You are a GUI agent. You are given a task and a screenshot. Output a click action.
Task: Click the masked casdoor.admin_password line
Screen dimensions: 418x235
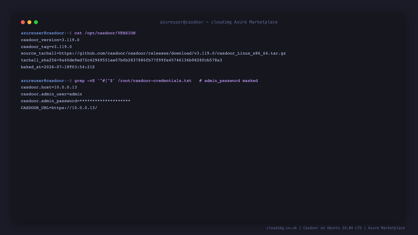click(x=75, y=101)
